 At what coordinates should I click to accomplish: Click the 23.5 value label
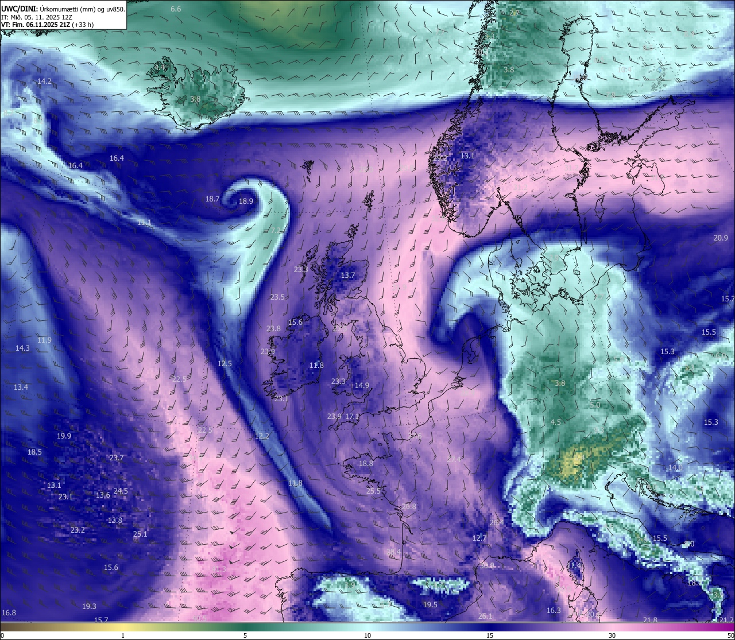tap(277, 297)
